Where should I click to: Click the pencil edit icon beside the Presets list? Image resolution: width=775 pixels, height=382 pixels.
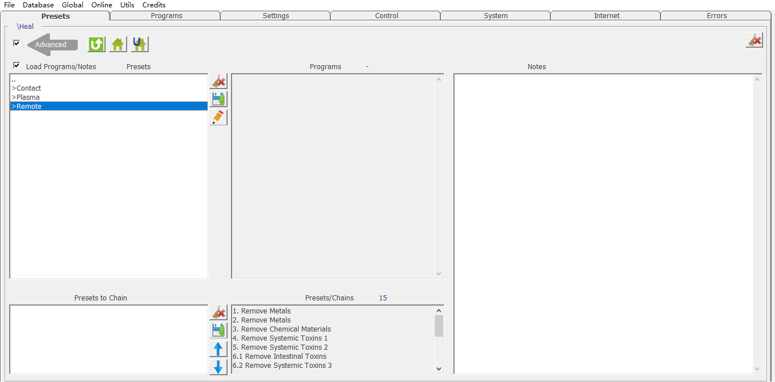(218, 117)
